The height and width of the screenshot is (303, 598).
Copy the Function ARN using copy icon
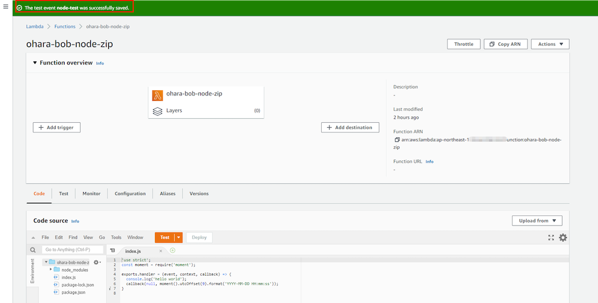(x=396, y=140)
